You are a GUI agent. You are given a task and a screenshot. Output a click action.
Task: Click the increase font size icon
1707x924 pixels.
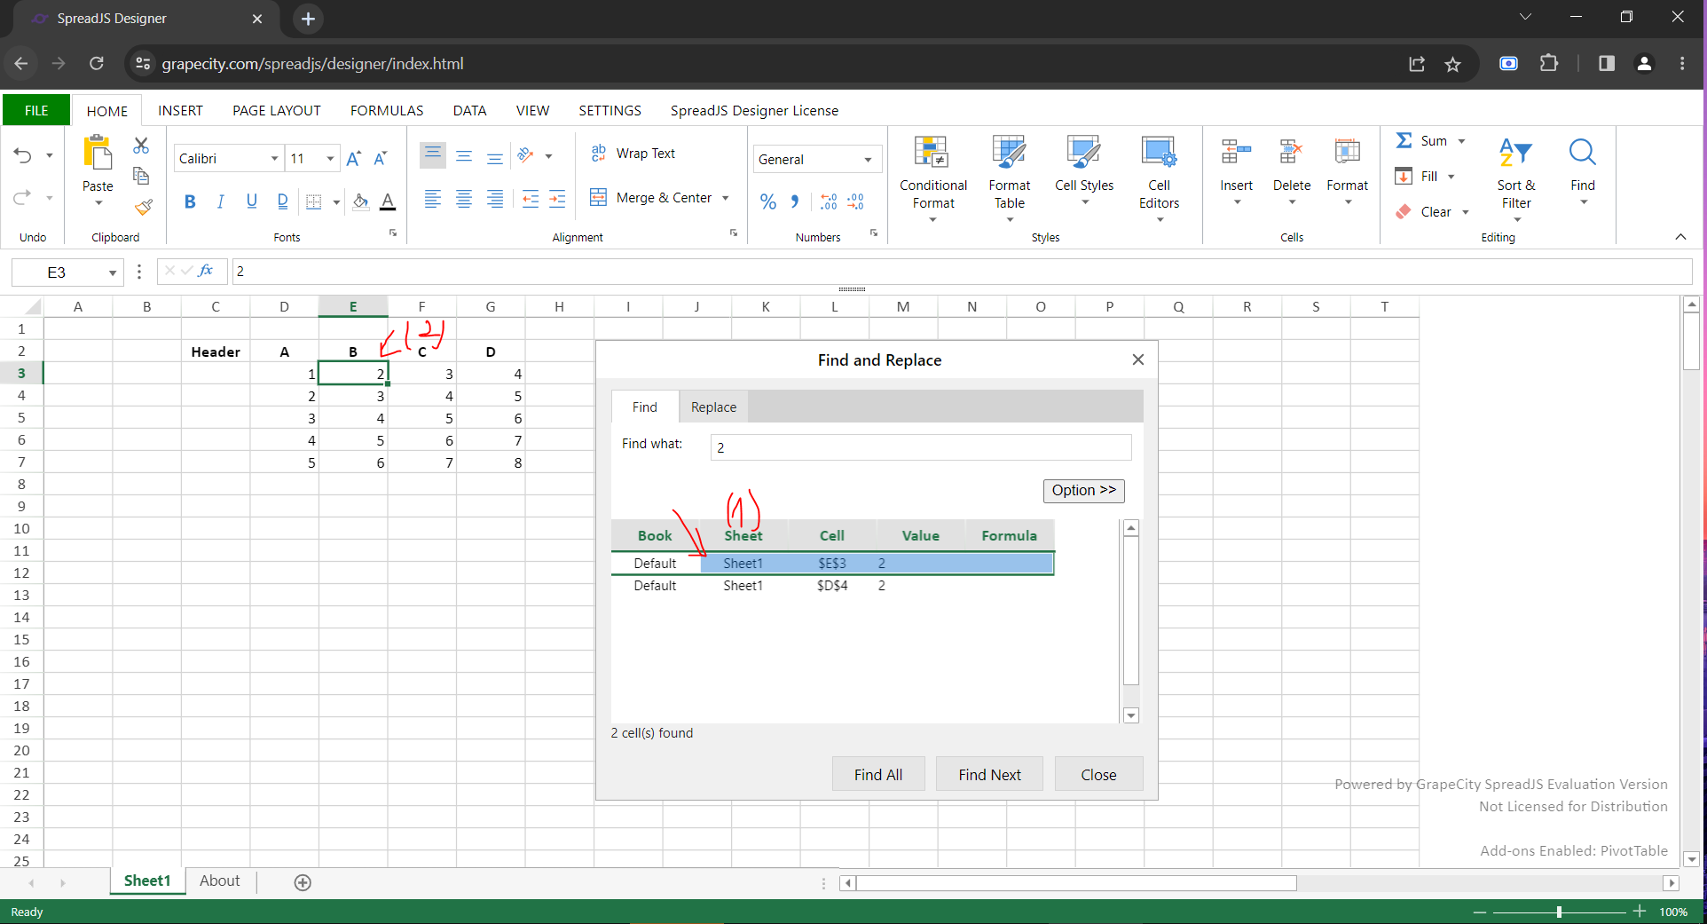353,159
